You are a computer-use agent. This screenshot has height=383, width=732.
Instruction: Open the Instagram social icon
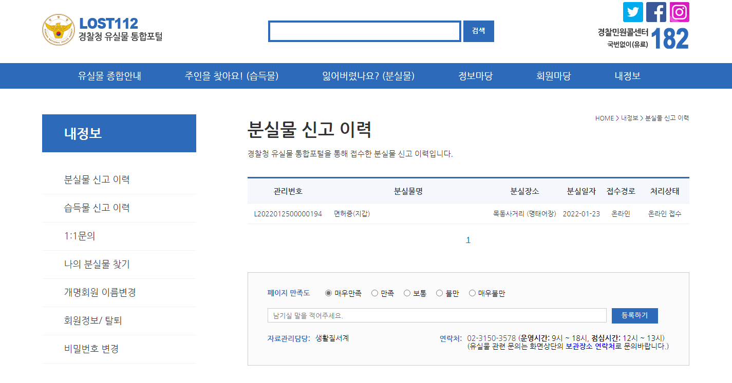point(679,12)
